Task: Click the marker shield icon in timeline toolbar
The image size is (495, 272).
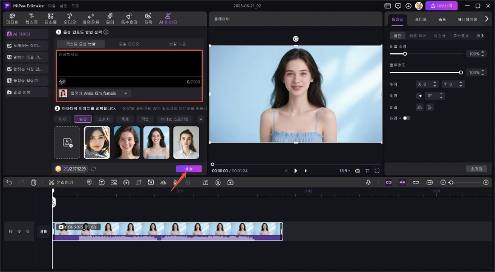Action: (90, 183)
